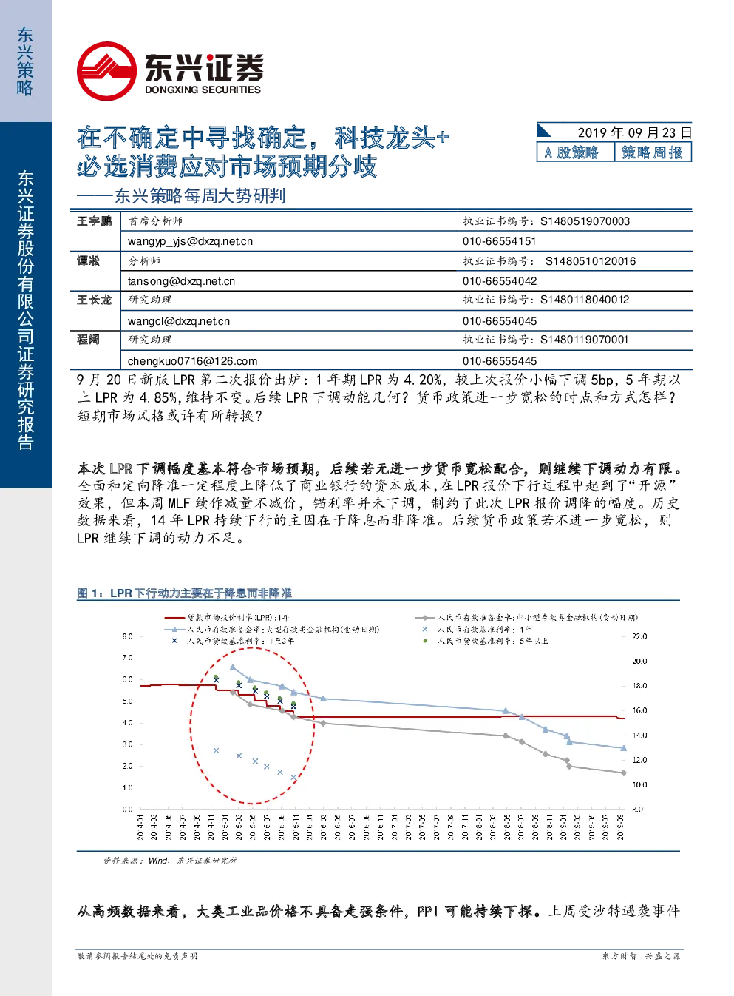Screen dimensions: 734x996
Task: Click analyst name '王宇鹏'
Action: click(x=94, y=221)
